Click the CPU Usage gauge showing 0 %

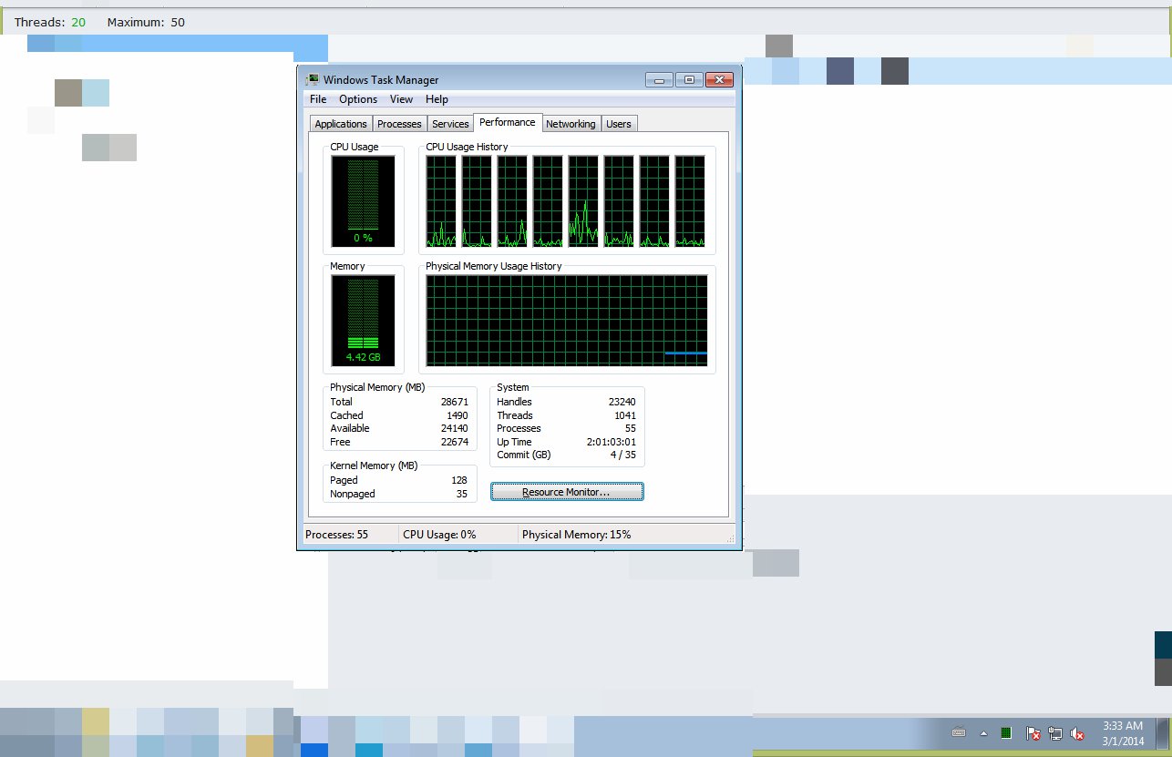363,200
